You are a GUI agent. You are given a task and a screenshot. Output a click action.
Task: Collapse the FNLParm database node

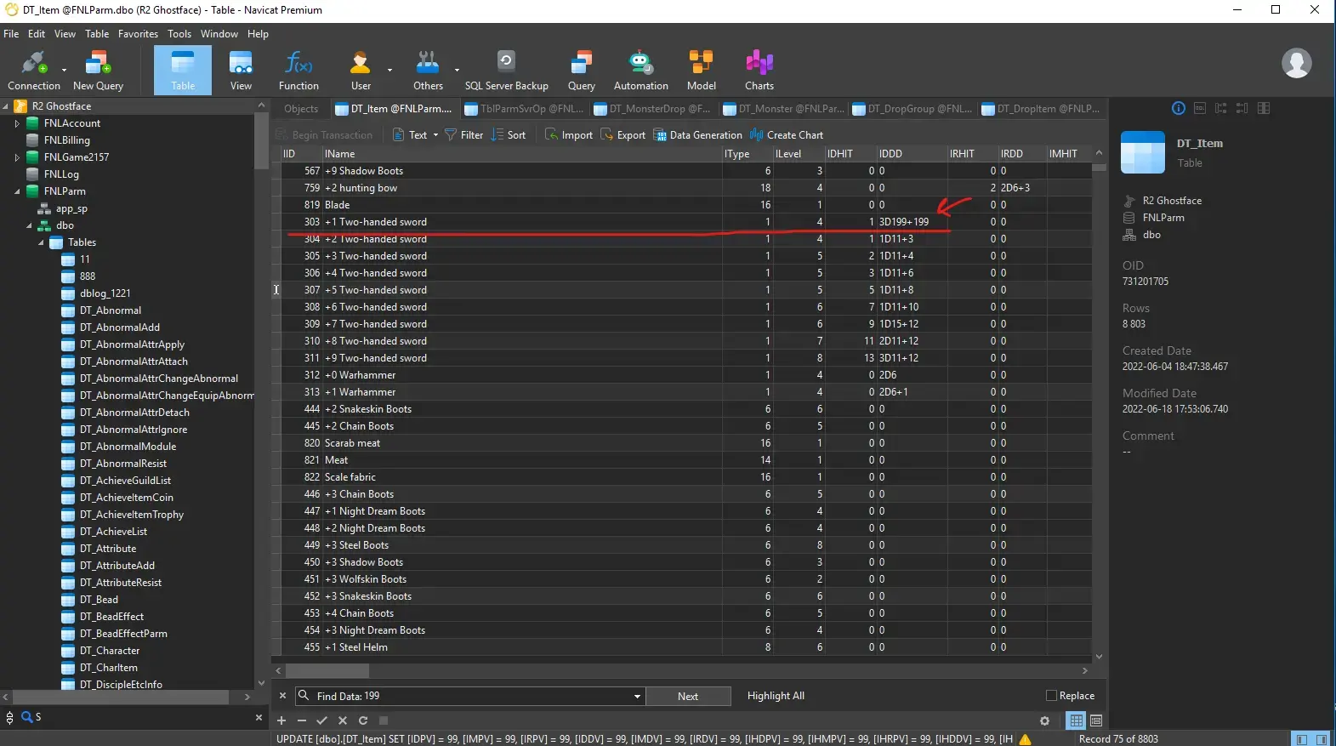[x=17, y=191]
